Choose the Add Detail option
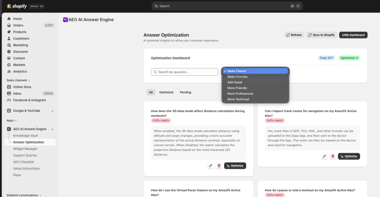This screenshot has width=380, height=197. 255,82
